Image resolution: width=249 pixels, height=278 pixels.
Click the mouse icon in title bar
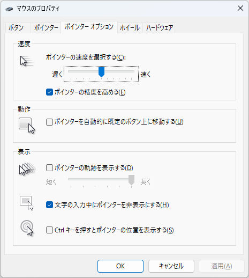click(9, 9)
